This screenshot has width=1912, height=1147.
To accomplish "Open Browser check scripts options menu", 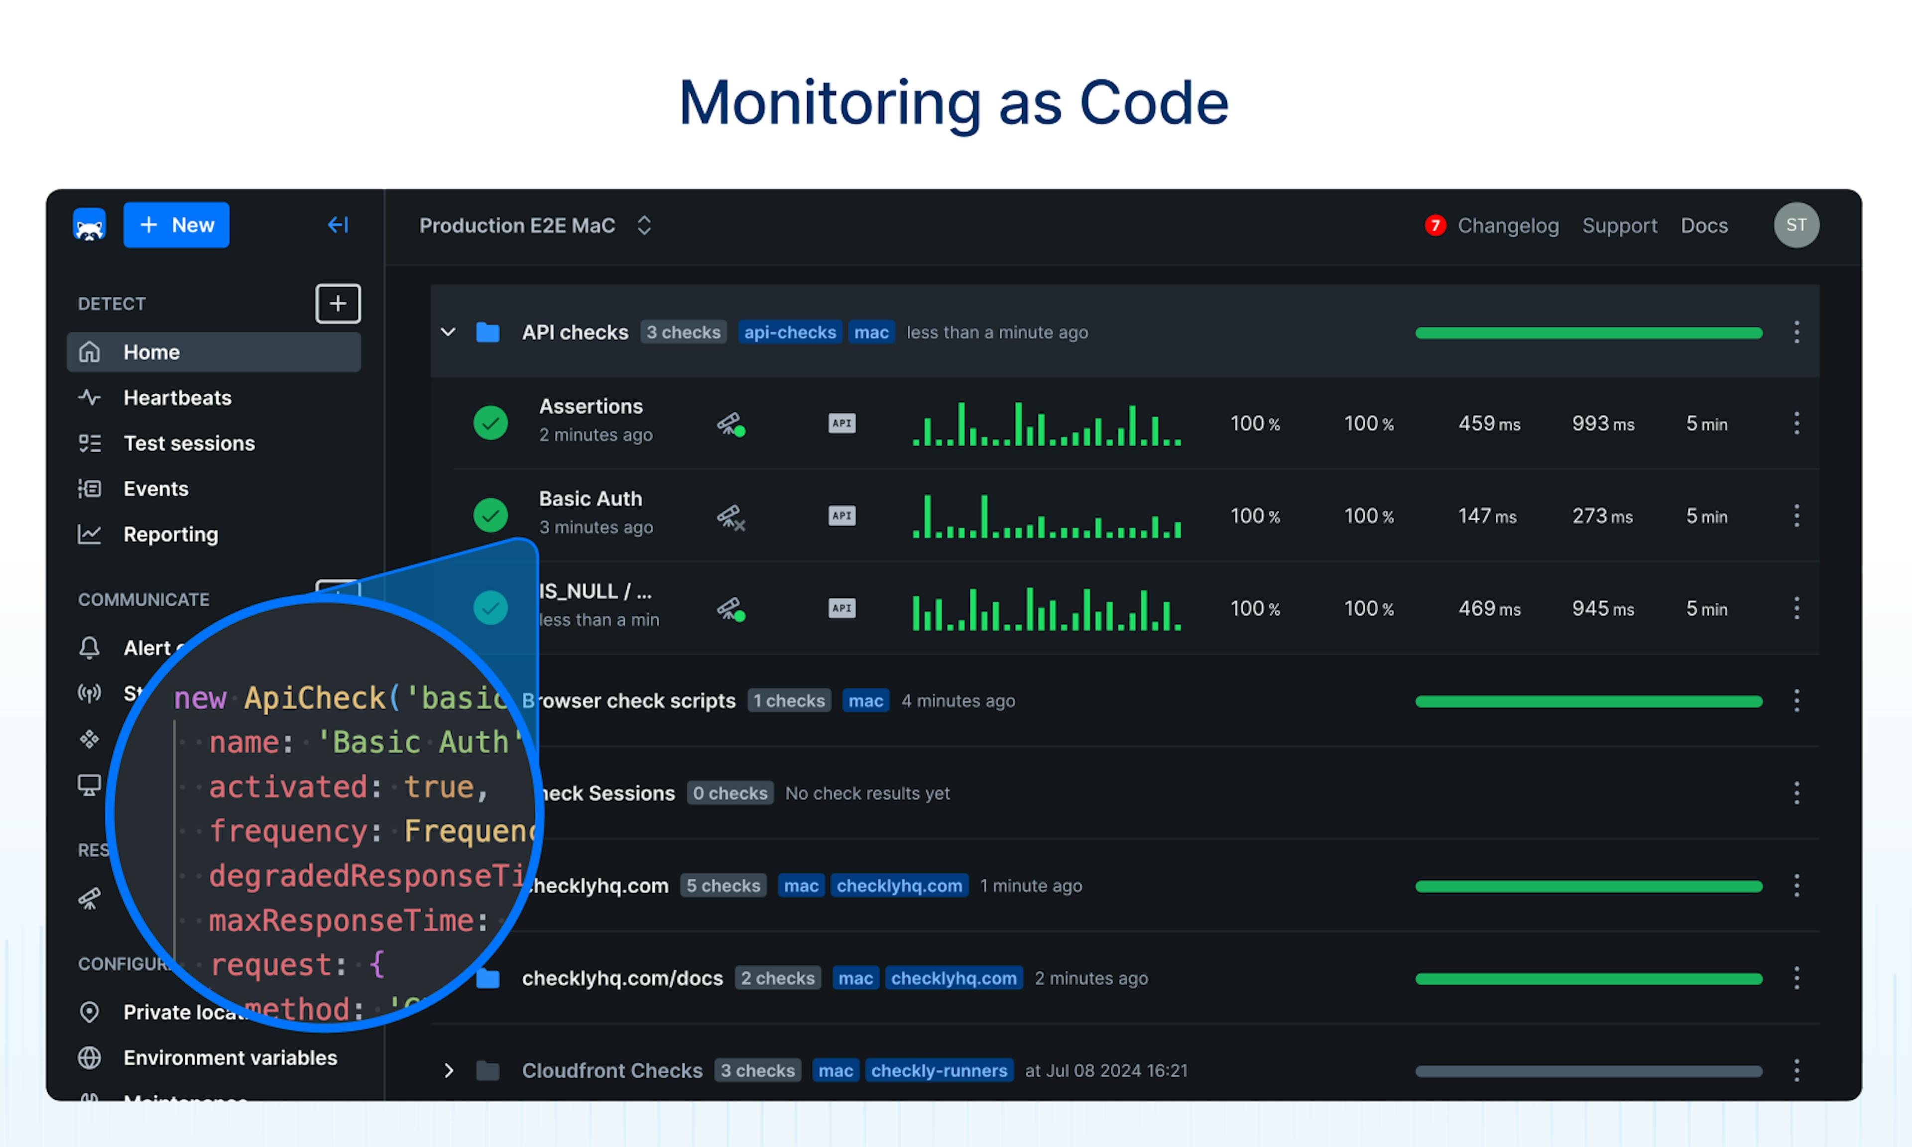I will [1796, 700].
